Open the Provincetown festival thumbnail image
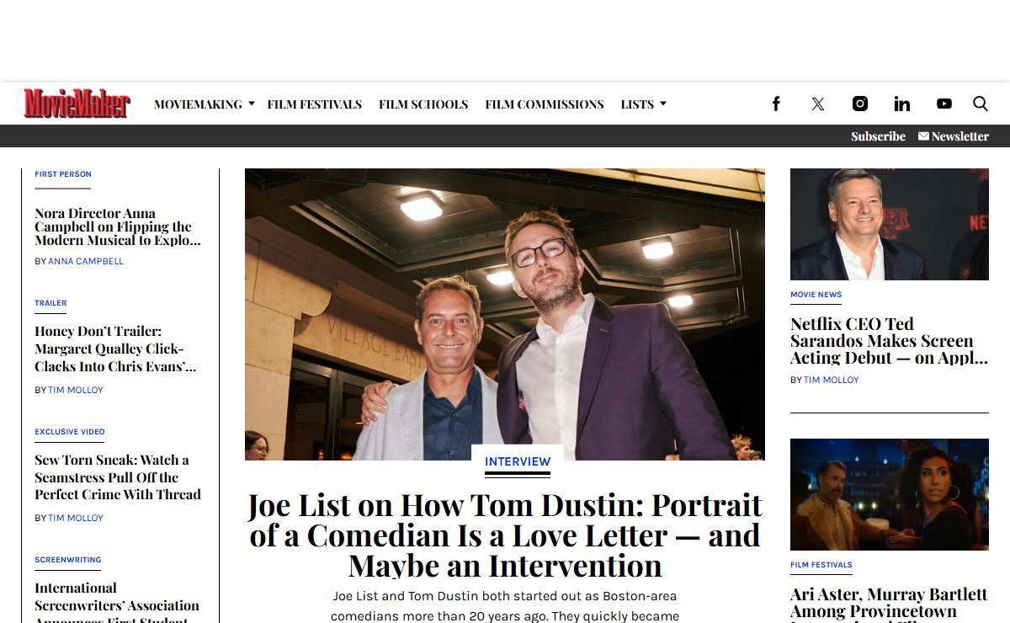 click(890, 494)
